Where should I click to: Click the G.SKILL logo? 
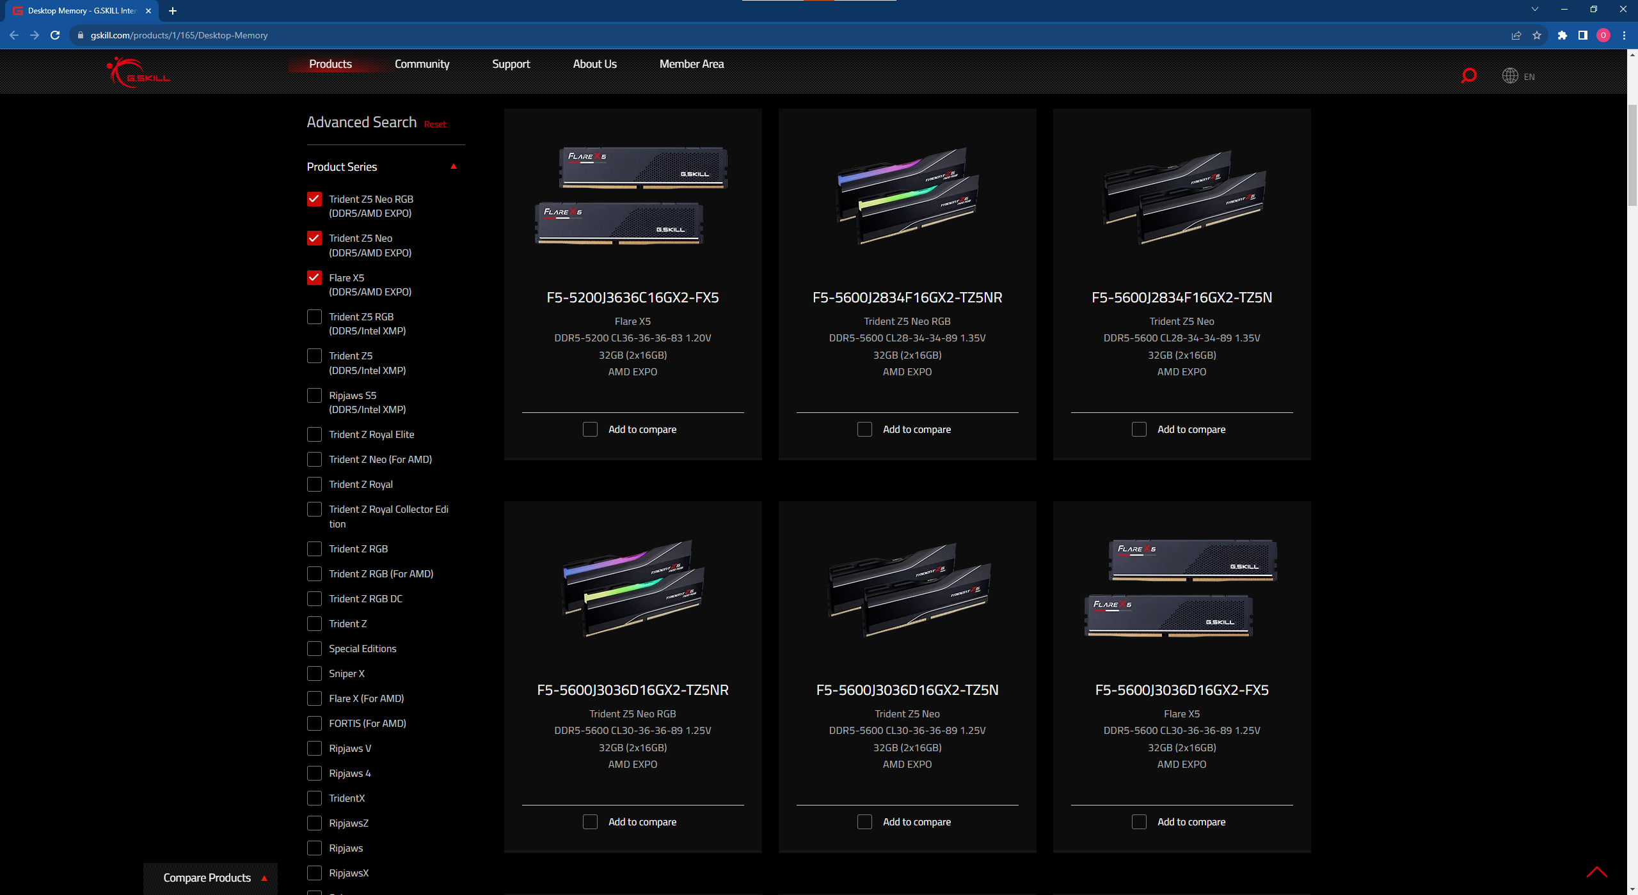tap(139, 72)
